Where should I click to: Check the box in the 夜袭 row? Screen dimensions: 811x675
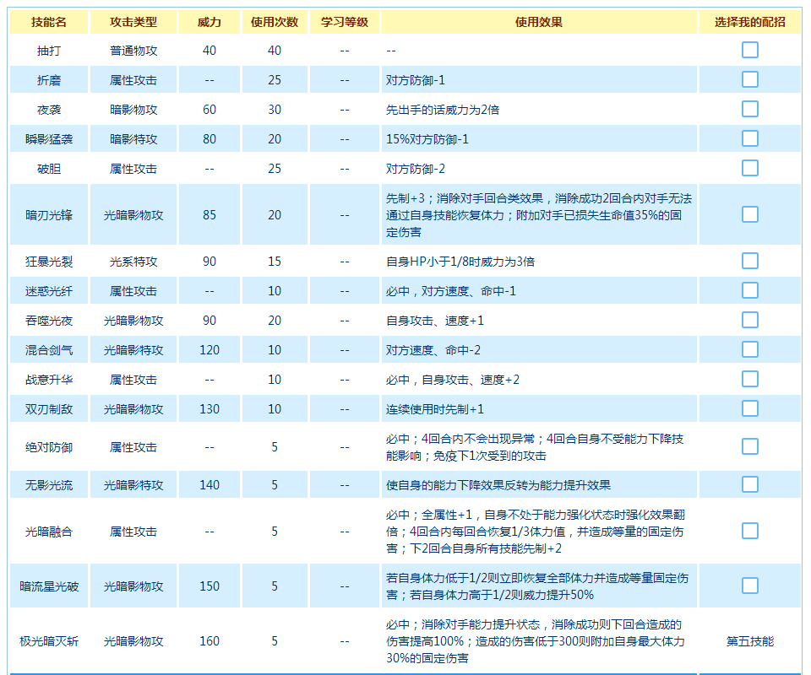749,109
